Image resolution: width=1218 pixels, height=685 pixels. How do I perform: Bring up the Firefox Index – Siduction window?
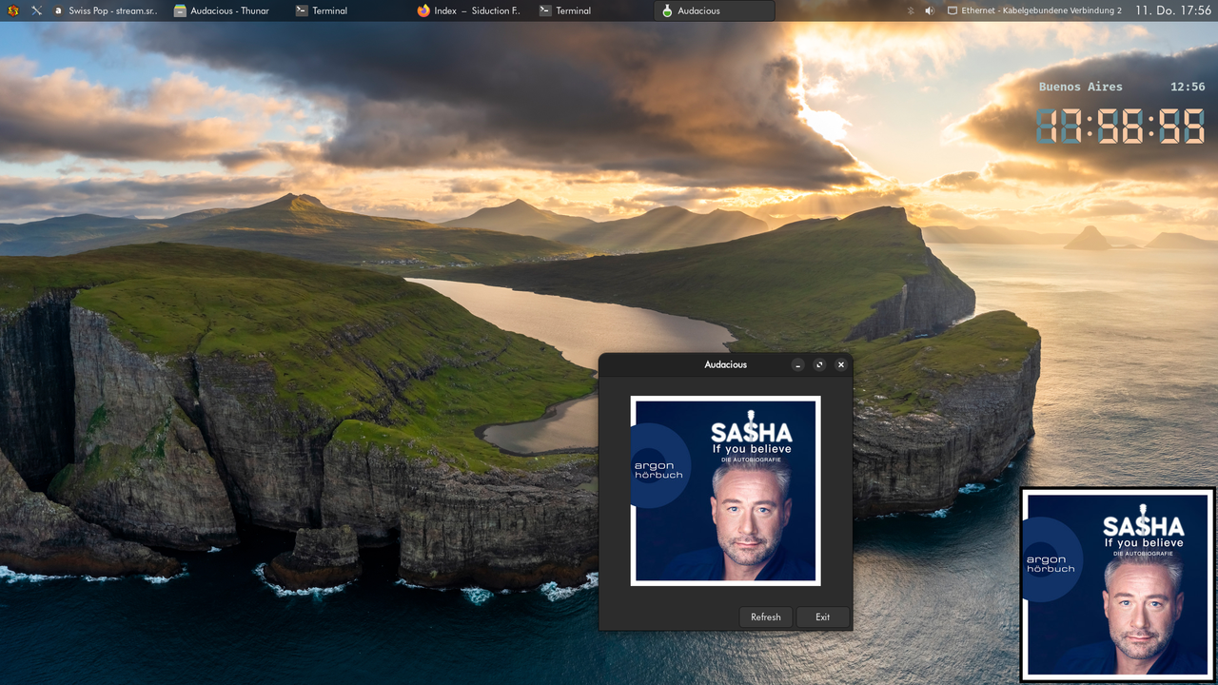coord(470,10)
